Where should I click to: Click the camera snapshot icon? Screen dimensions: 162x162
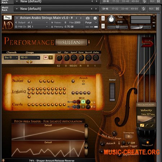[87, 18]
